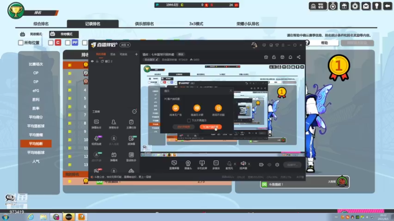Select 平均得分 in stat sidebar
Screen dimensions: 394x221
[36, 117]
